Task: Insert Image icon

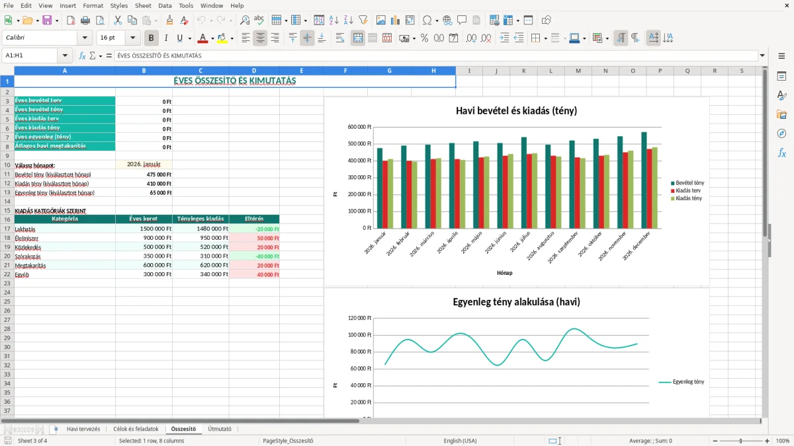Action: (x=381, y=20)
